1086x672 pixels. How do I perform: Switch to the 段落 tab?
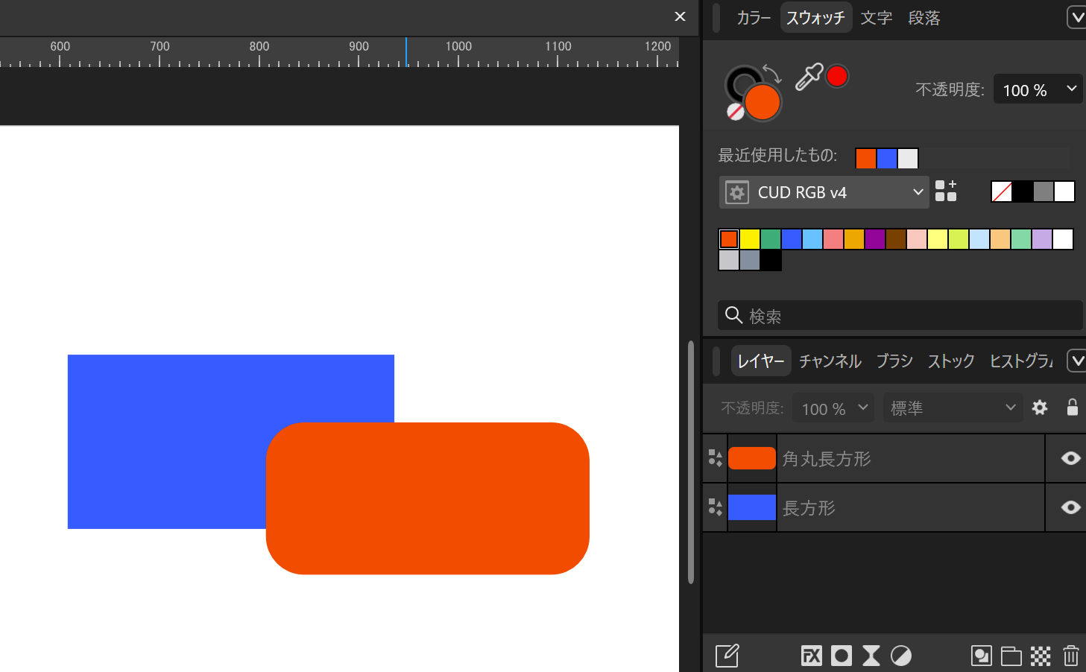924,18
